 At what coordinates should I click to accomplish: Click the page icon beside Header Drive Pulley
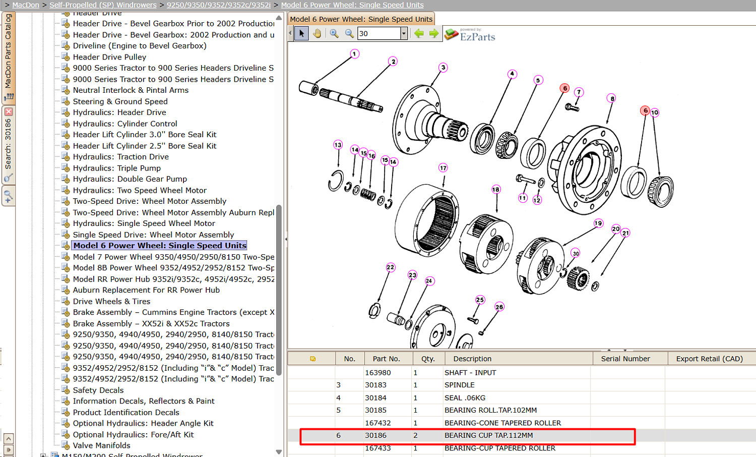tap(66, 57)
